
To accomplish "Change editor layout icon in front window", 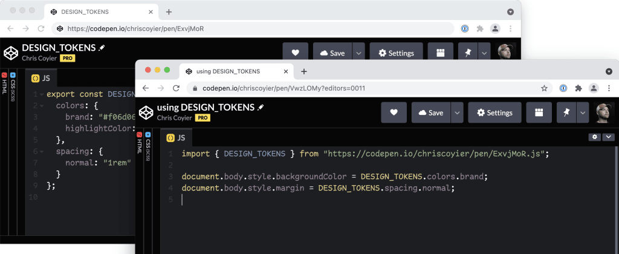I will pos(539,112).
